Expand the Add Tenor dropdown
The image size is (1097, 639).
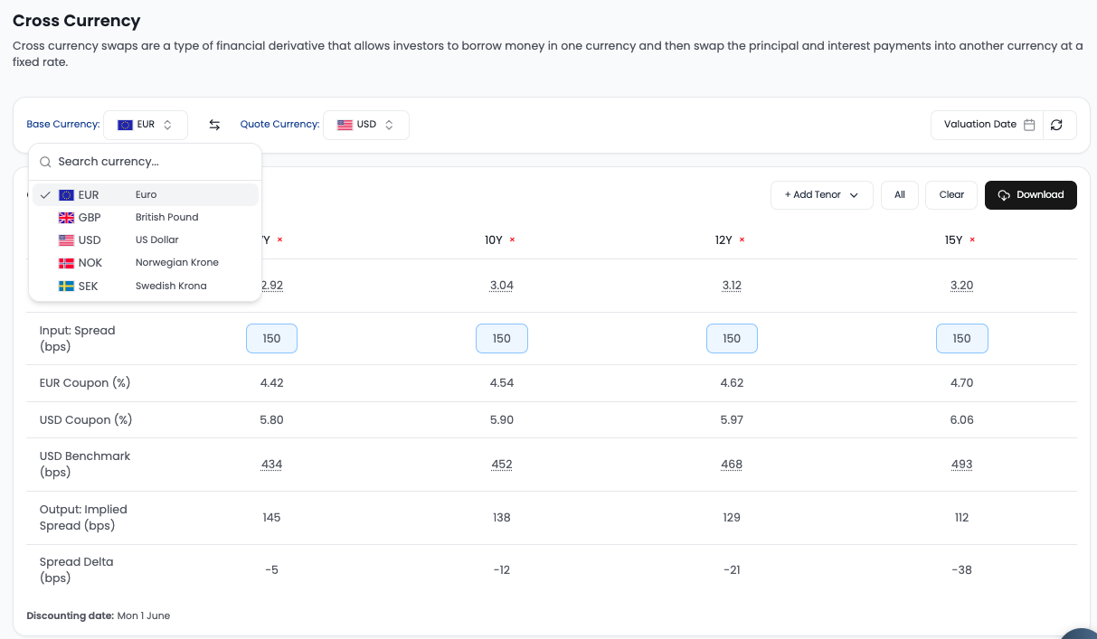(x=822, y=195)
